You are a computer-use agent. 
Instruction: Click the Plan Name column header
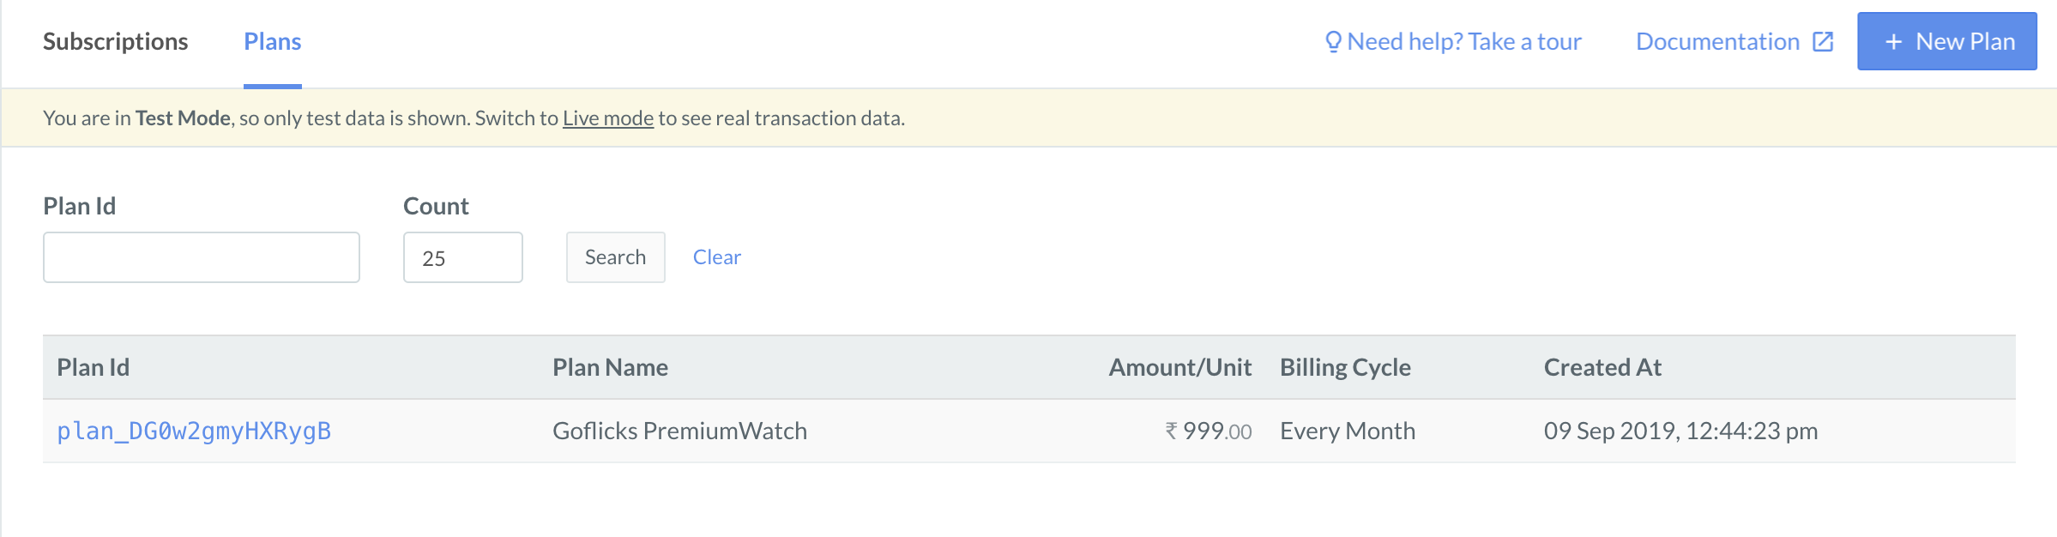pyautogui.click(x=611, y=367)
